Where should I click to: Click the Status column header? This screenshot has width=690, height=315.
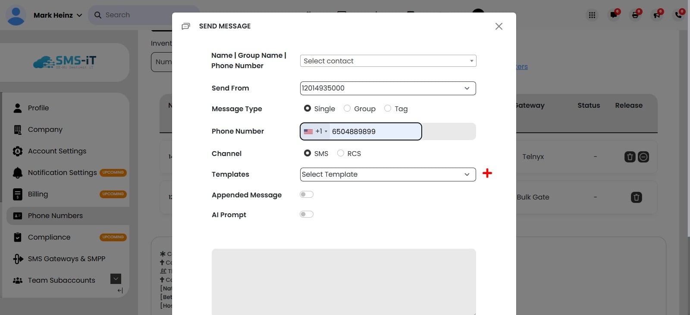(x=589, y=105)
